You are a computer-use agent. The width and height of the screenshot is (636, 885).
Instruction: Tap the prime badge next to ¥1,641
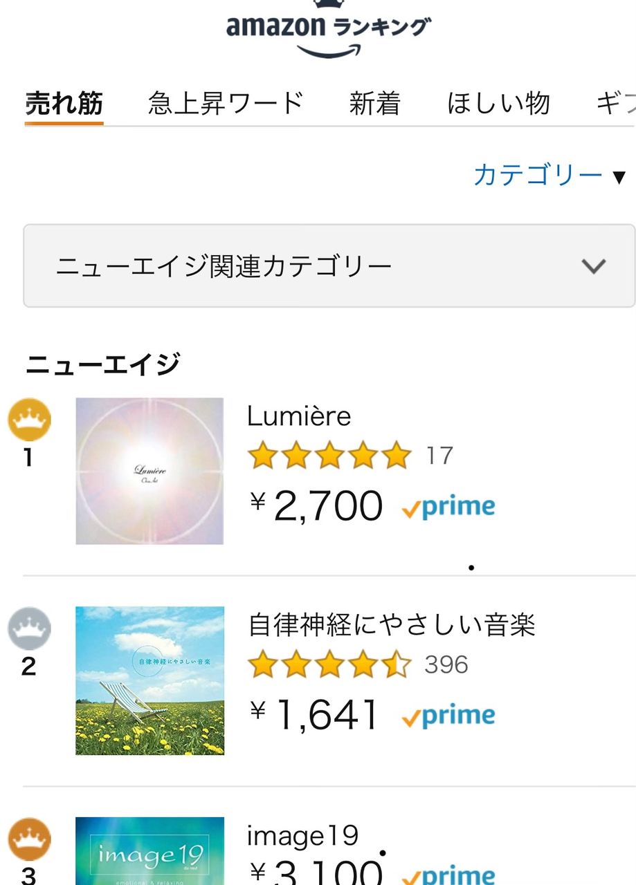(x=448, y=716)
